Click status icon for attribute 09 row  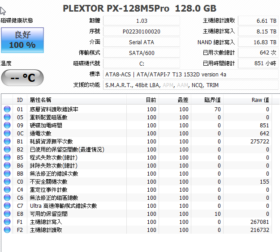pyautogui.click(x=7, y=125)
